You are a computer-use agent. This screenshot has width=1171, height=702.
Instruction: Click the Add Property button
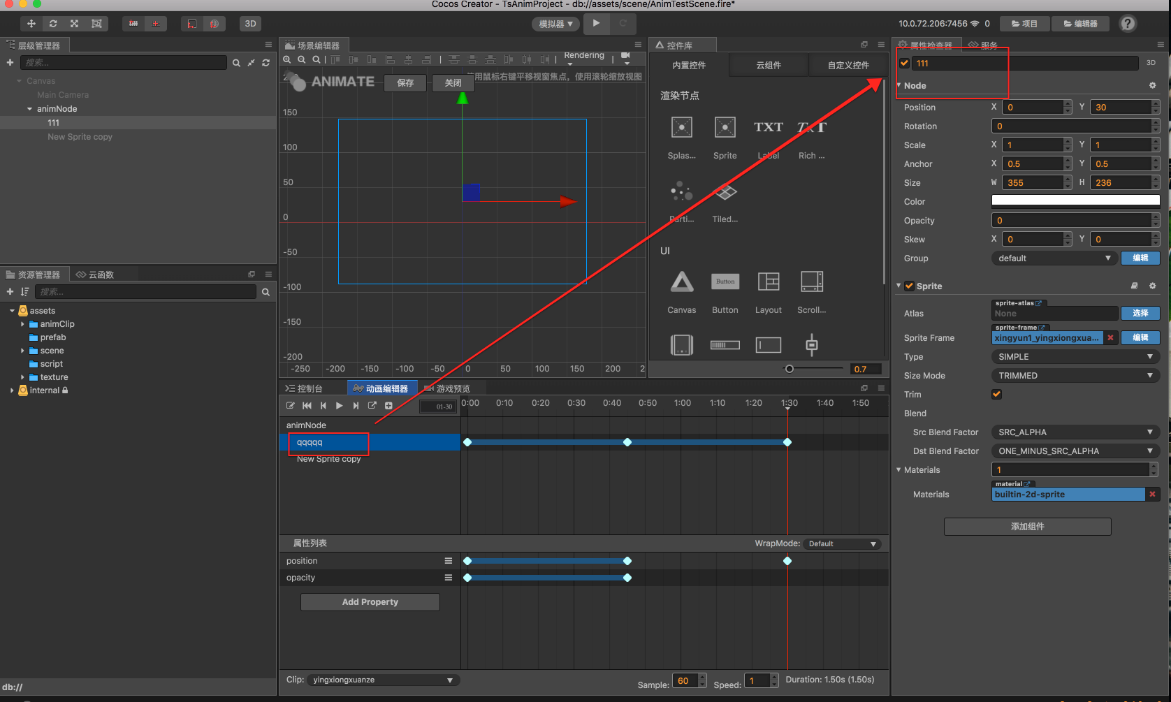[x=370, y=602]
